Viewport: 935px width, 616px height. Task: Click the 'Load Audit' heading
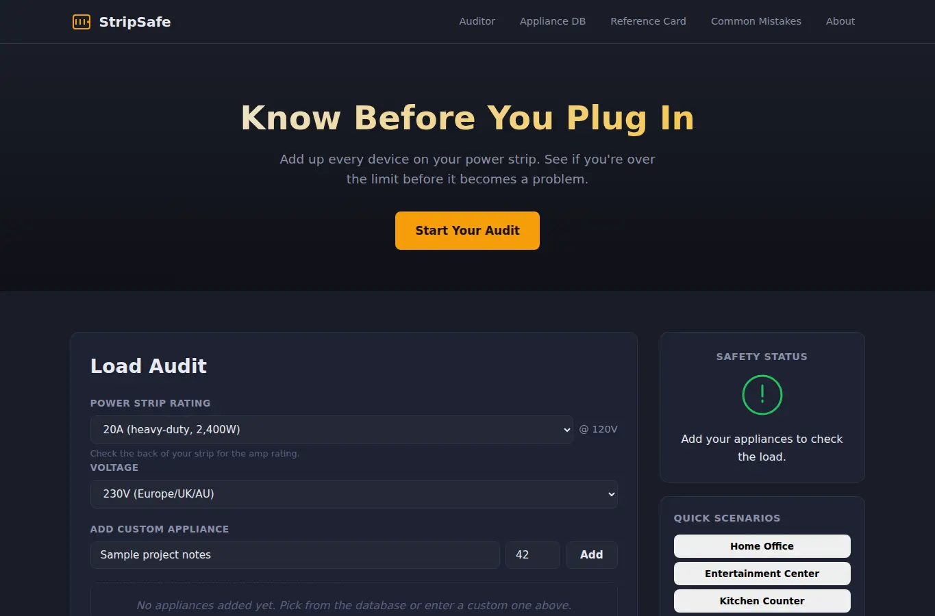[149, 366]
